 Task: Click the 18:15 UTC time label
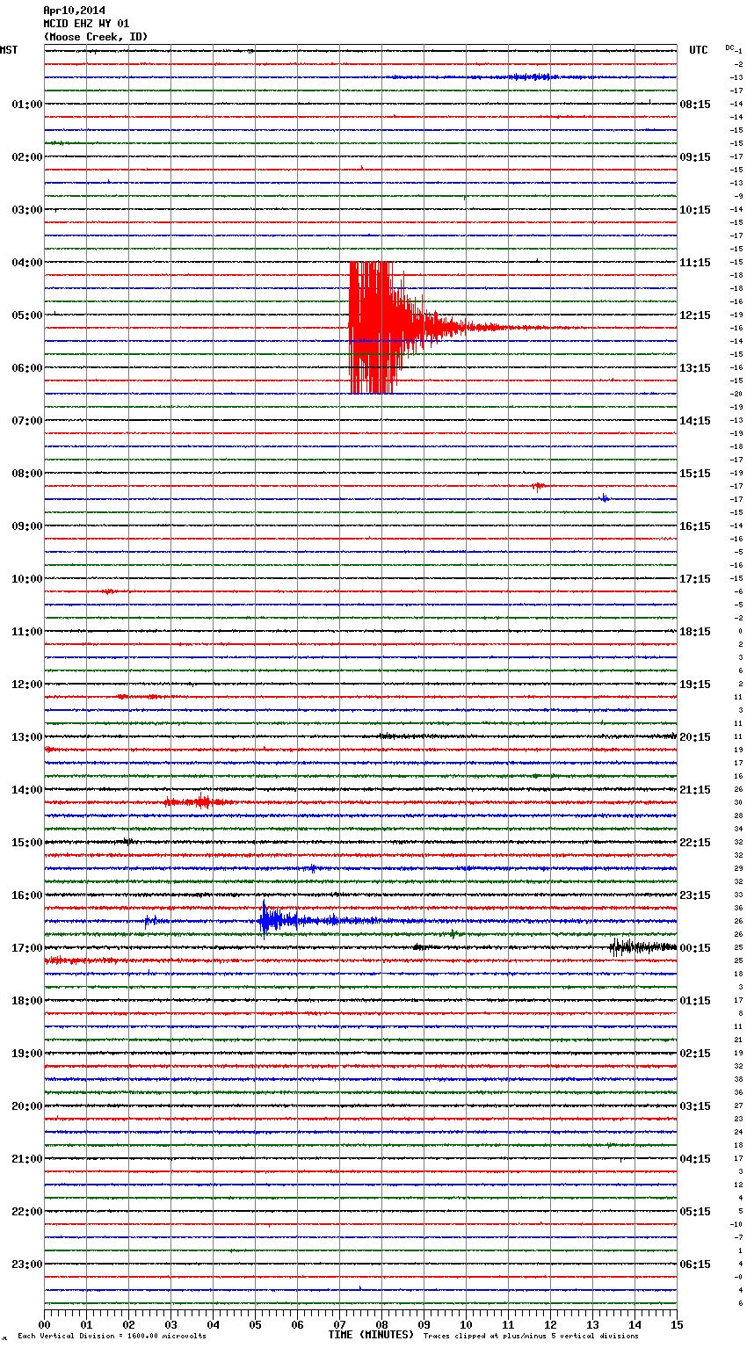coord(695,632)
